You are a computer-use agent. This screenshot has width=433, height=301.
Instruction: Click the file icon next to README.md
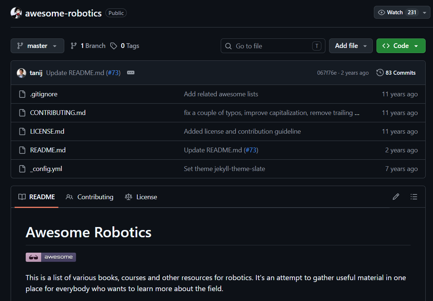[22, 150]
